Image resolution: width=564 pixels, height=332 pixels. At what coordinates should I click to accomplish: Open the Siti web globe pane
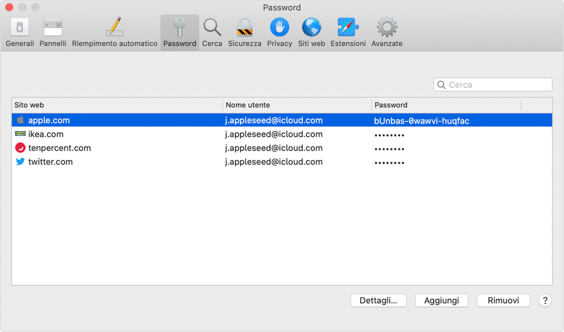[312, 32]
